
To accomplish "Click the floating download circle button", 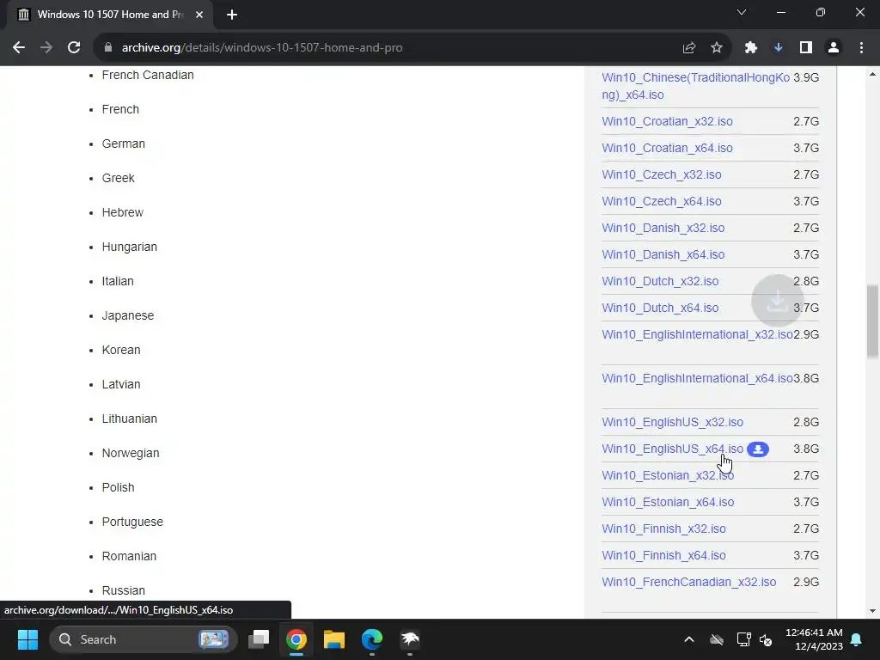I will point(777,300).
